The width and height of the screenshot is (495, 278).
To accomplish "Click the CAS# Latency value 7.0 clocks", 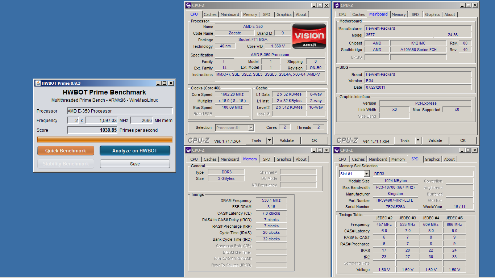I will pyautogui.click(x=271, y=213).
